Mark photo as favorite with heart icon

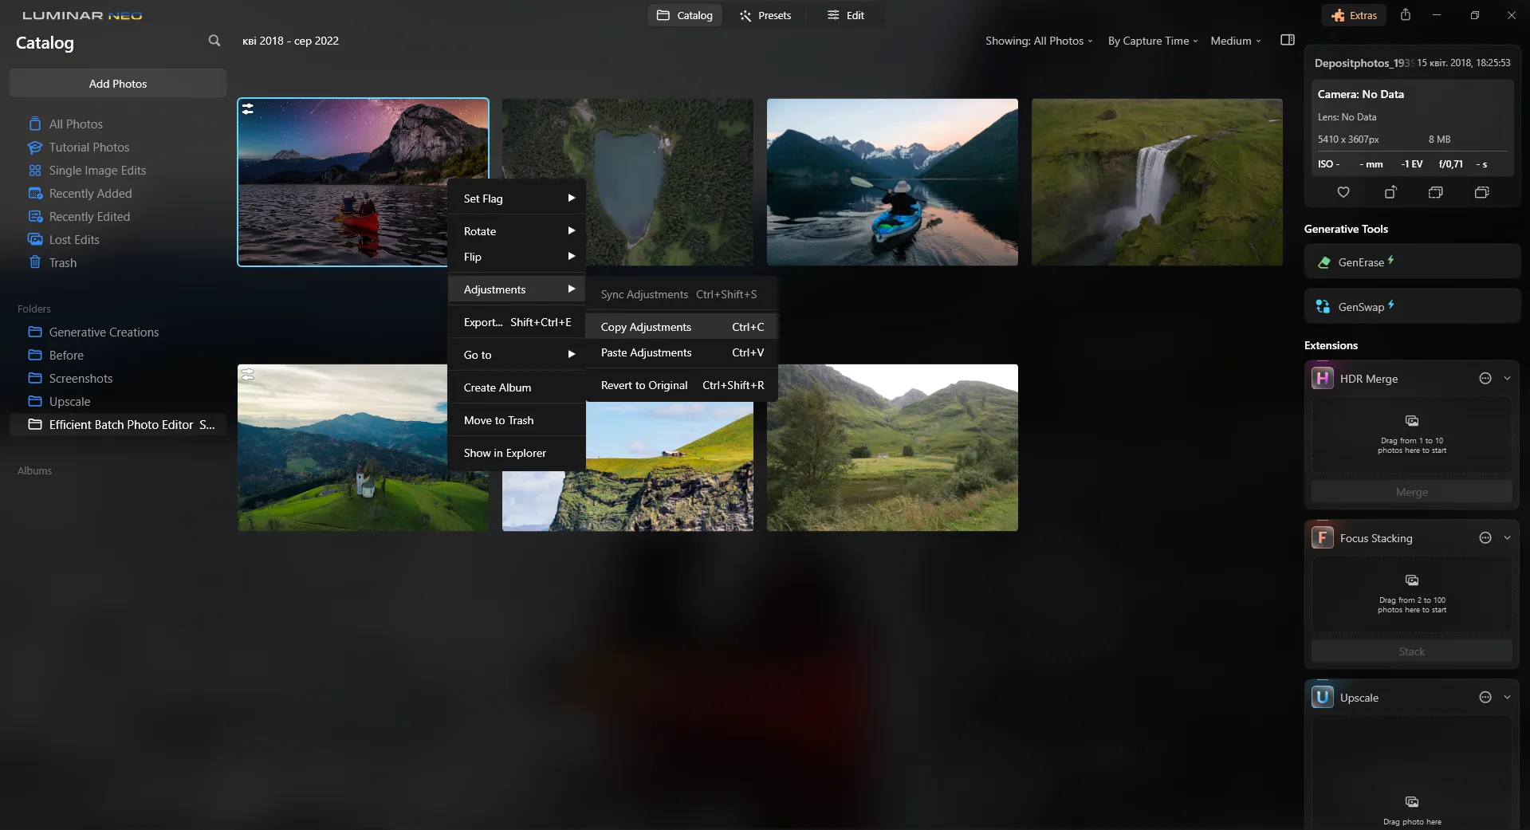[x=1343, y=192]
